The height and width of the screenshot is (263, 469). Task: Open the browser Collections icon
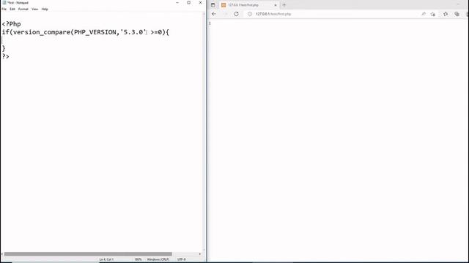[457, 14]
